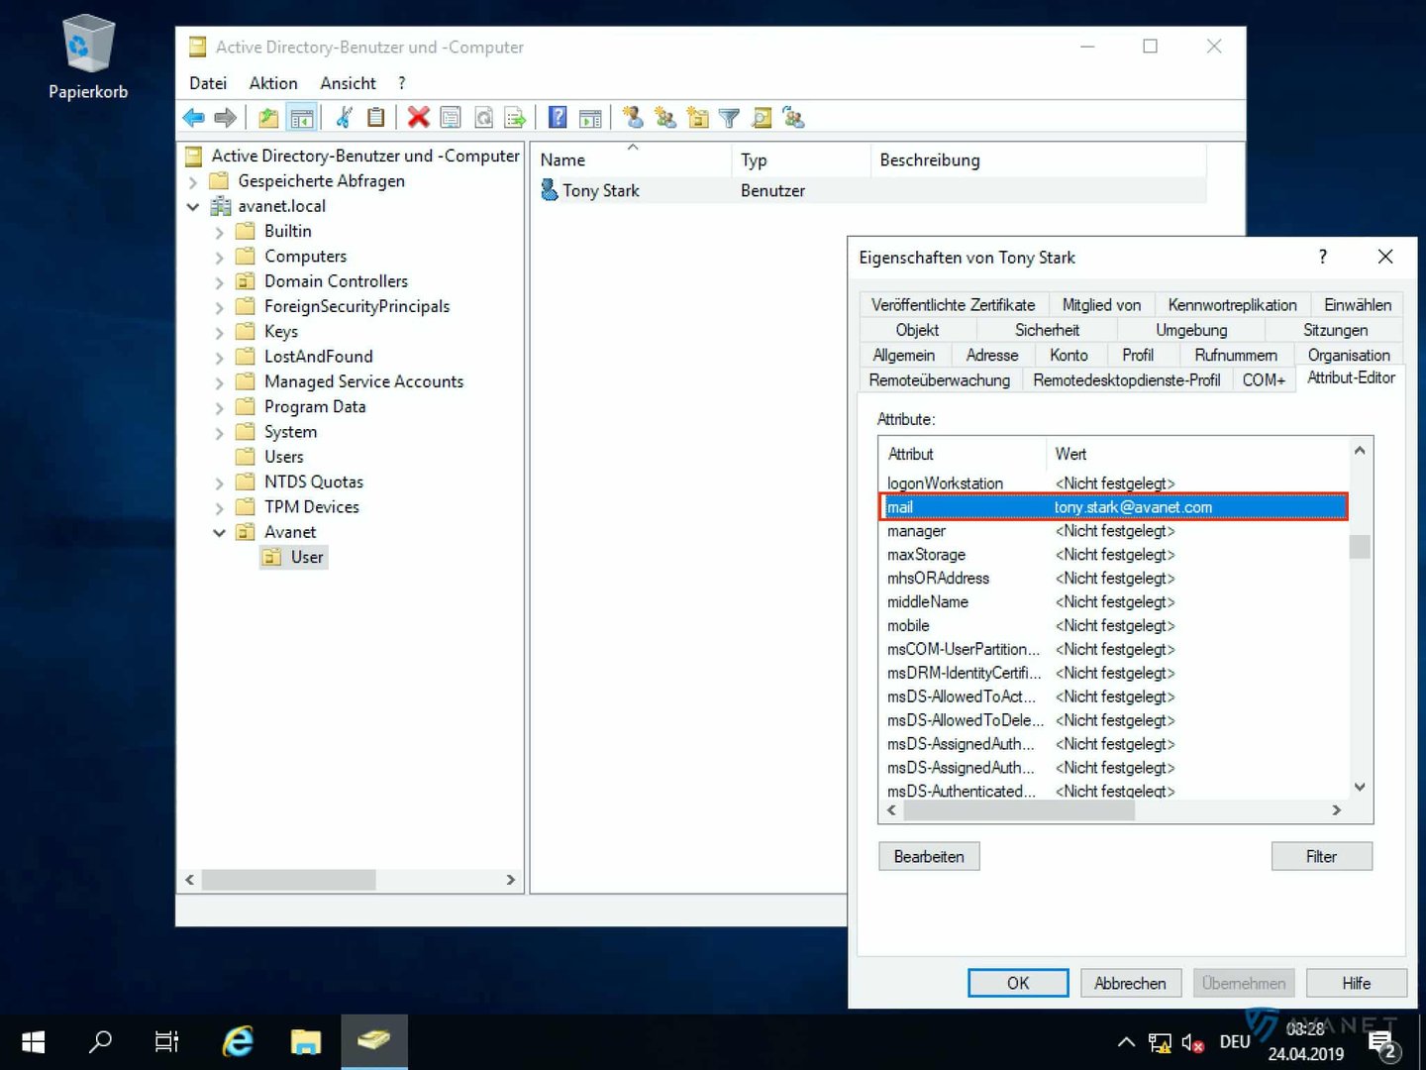Expand the Computers container
1426x1070 pixels.
[x=219, y=258]
